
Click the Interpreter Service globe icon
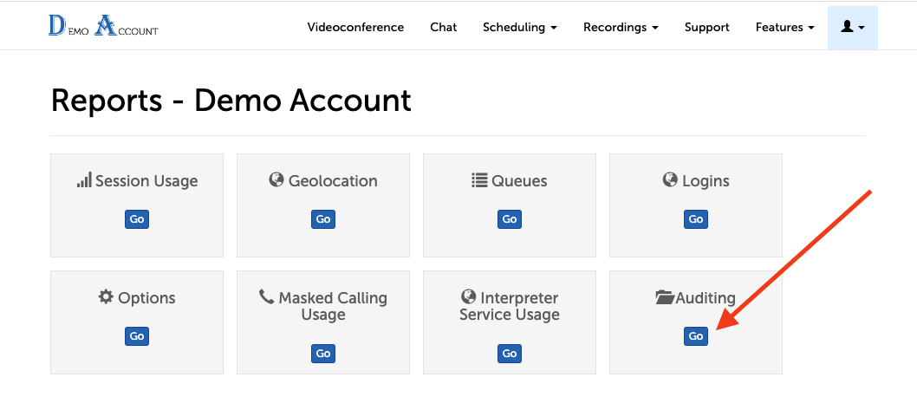pyautogui.click(x=468, y=297)
